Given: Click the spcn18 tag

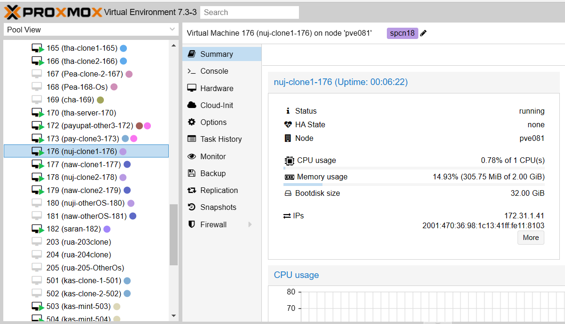Looking at the screenshot, I should click(402, 33).
